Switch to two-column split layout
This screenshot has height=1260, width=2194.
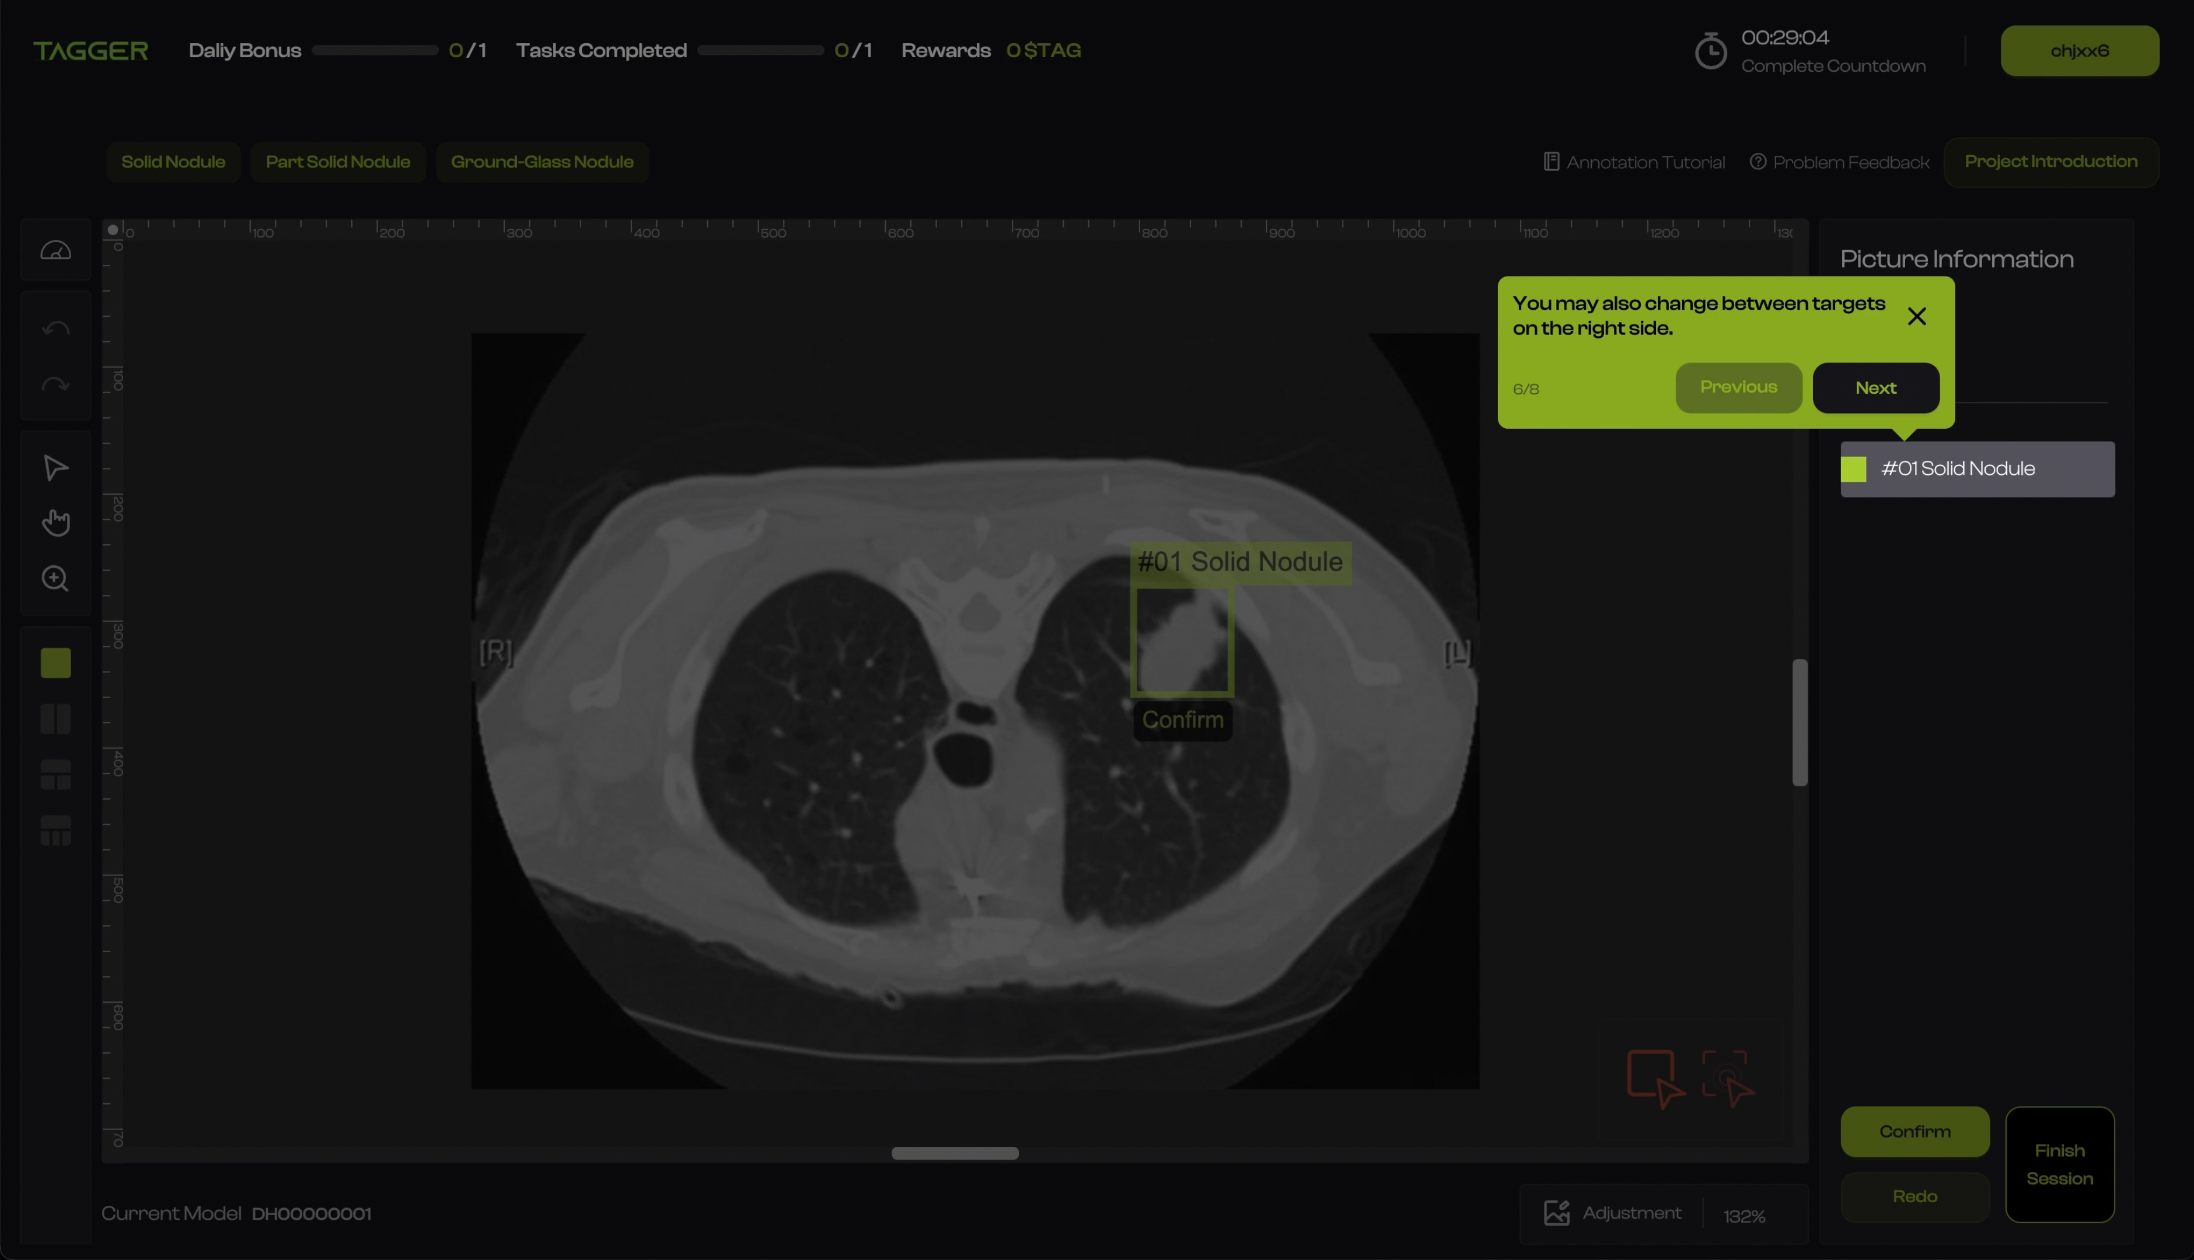[x=55, y=719]
